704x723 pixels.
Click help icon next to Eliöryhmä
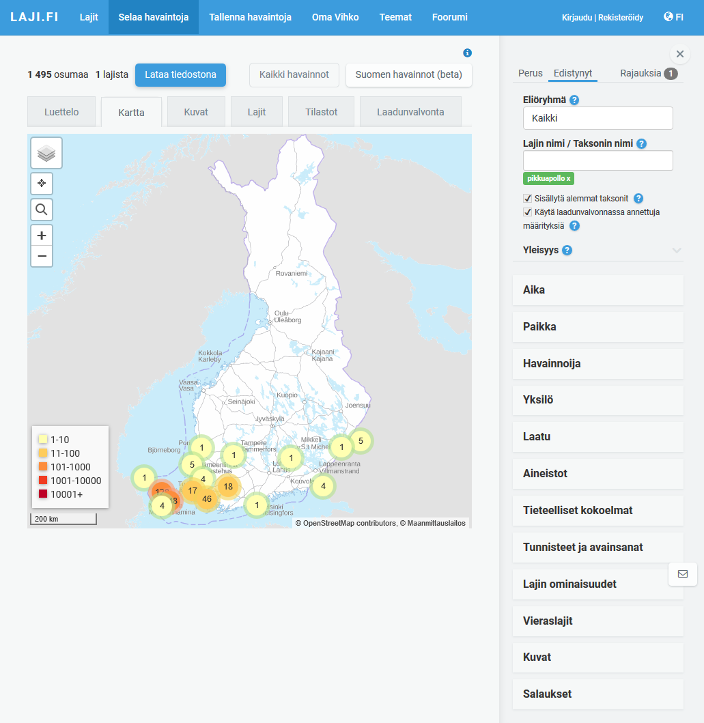pos(574,100)
